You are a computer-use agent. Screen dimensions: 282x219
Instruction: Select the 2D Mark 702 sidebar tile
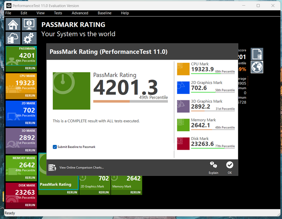click(21, 110)
